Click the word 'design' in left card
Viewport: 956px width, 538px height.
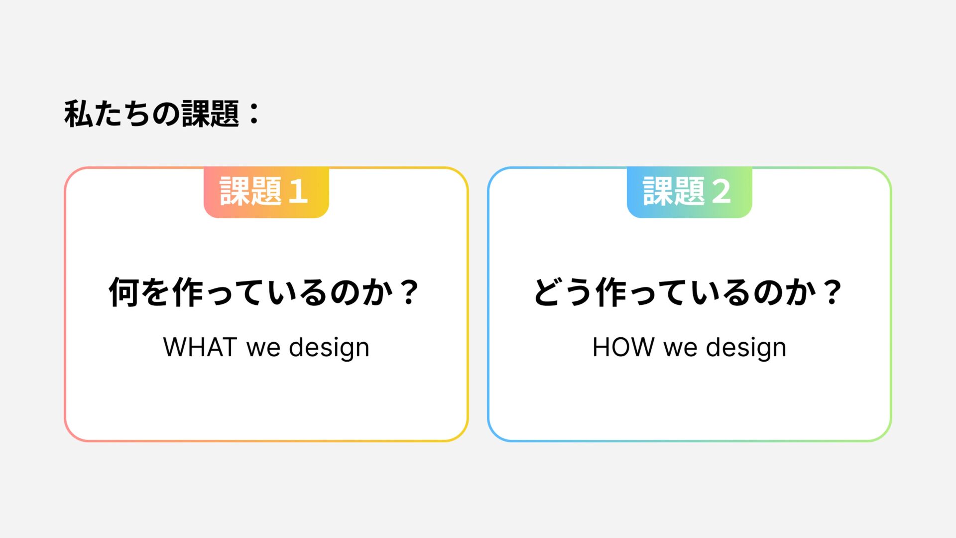coord(329,348)
